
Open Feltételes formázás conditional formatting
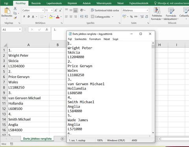click(157, 14)
